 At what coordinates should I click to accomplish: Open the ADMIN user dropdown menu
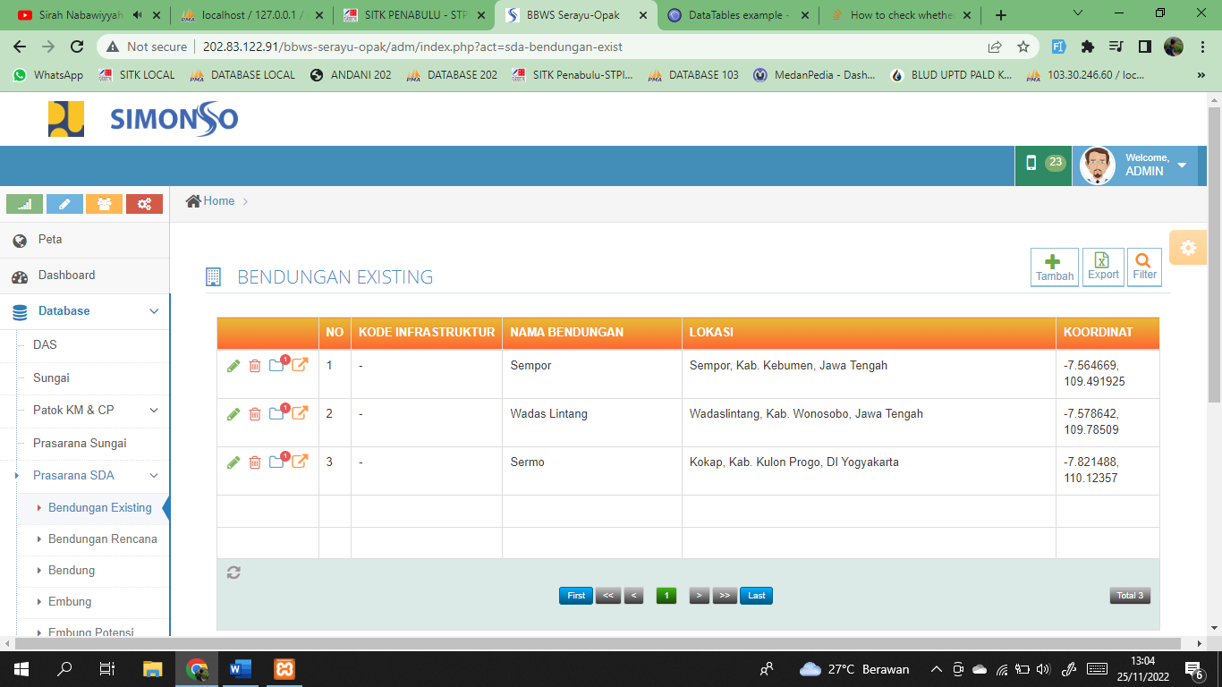(x=1136, y=165)
